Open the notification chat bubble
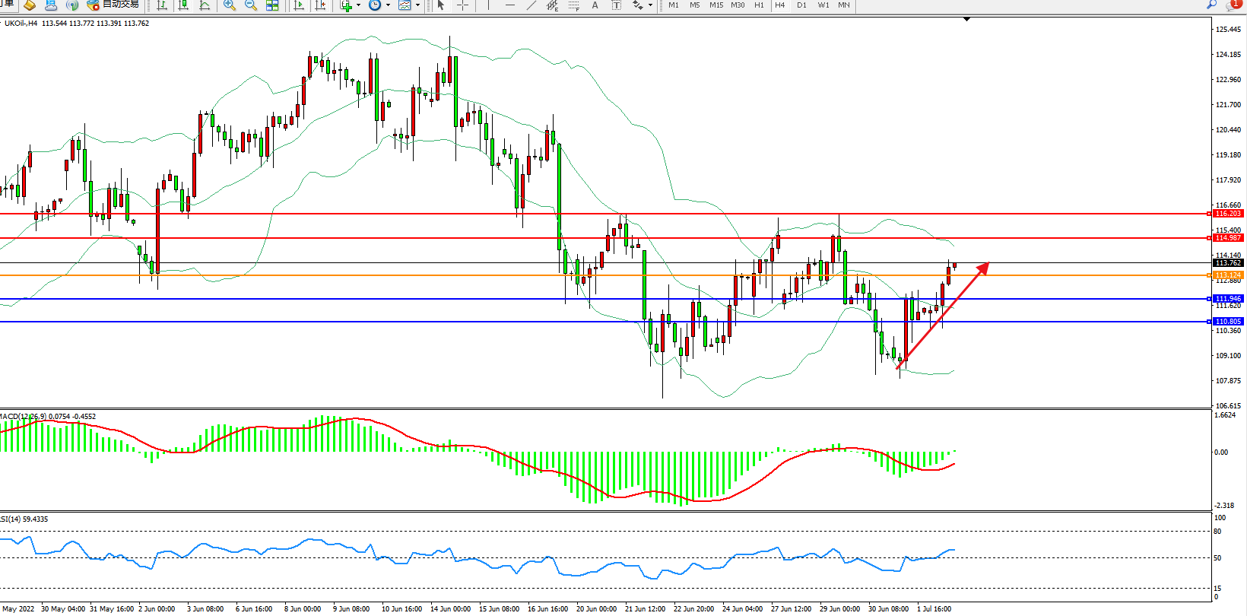Viewport: 1247px width, 616px height. [1233, 5]
